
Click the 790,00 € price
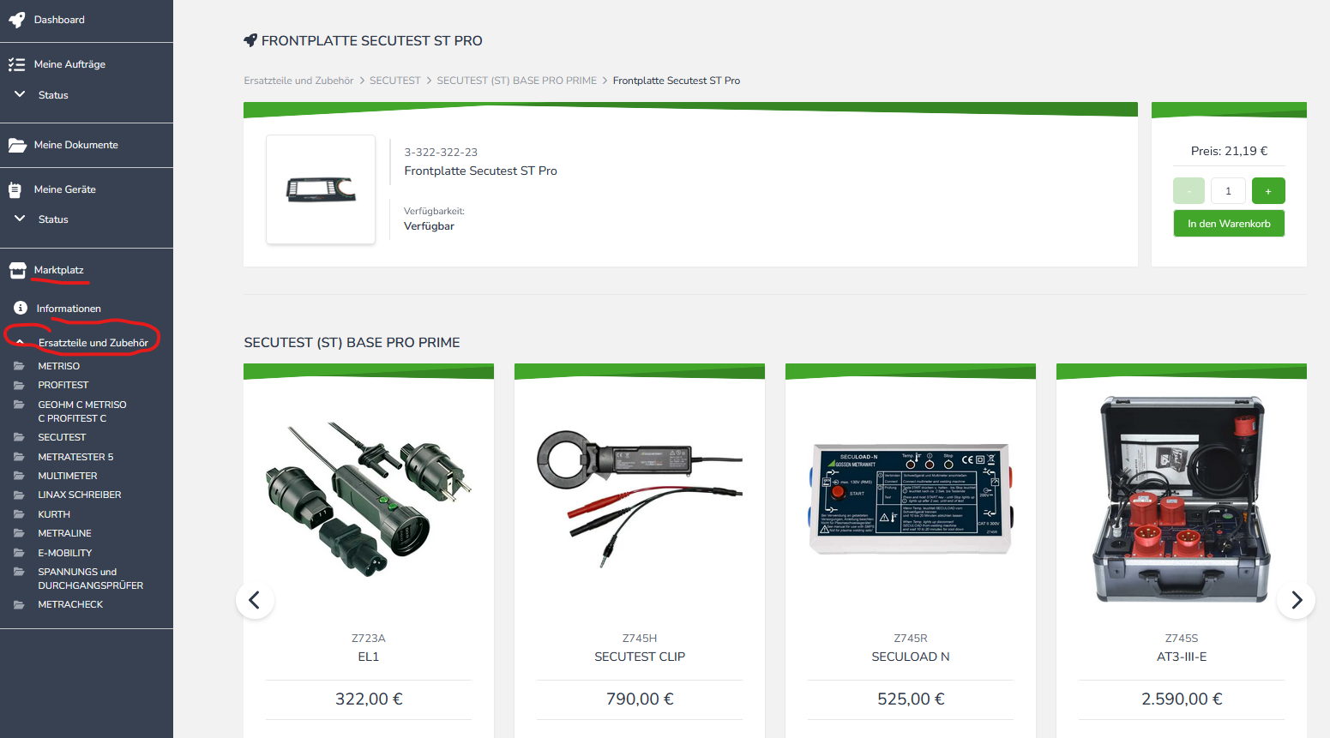point(640,699)
